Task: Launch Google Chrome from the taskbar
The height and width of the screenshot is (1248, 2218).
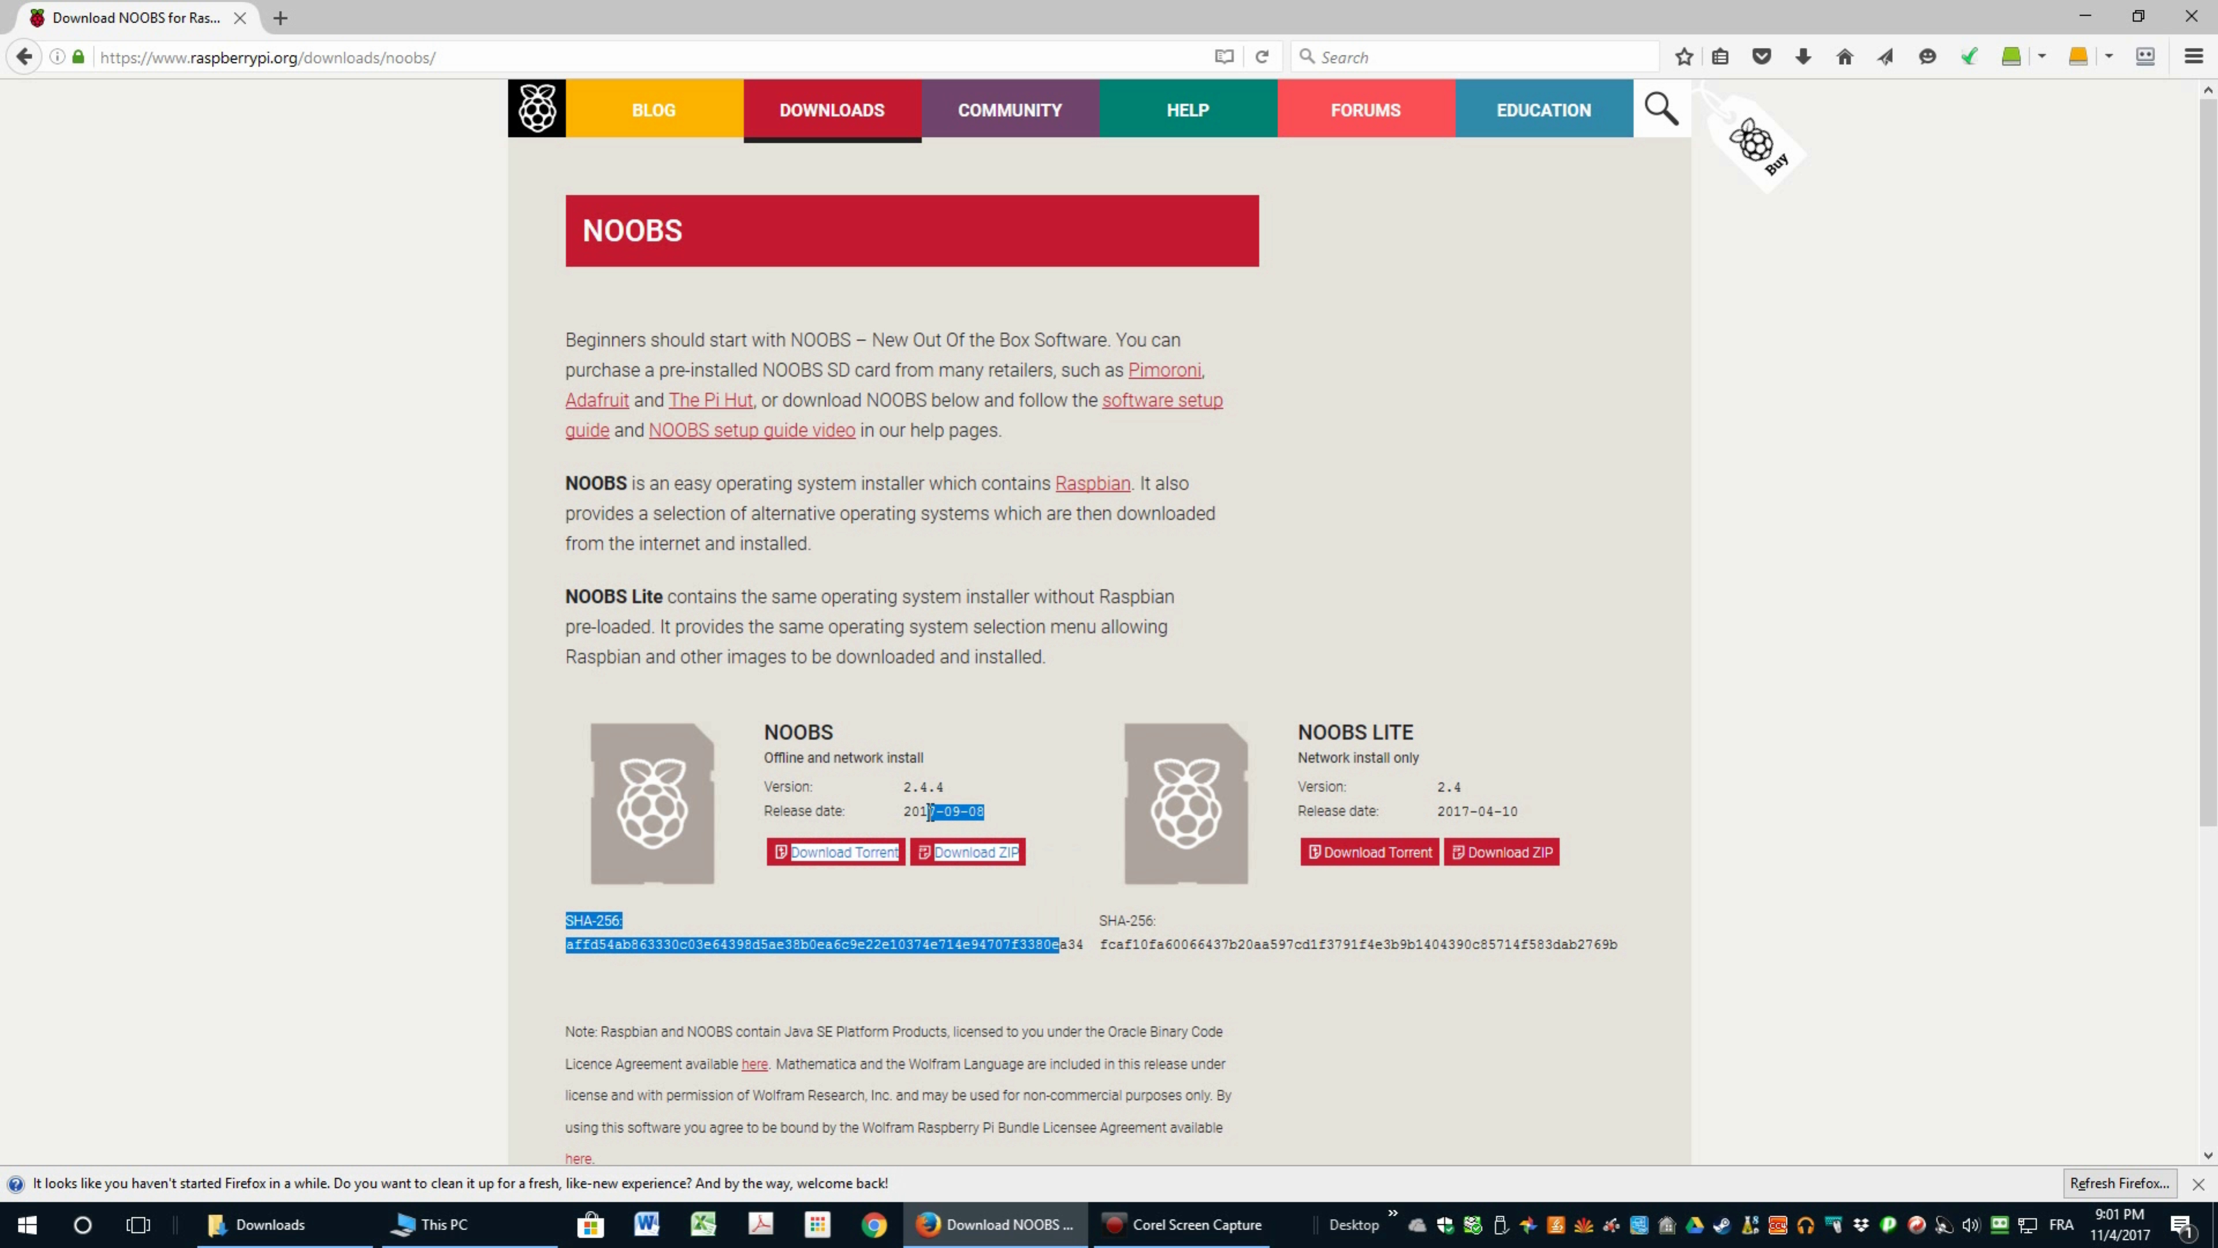Action: pyautogui.click(x=874, y=1225)
